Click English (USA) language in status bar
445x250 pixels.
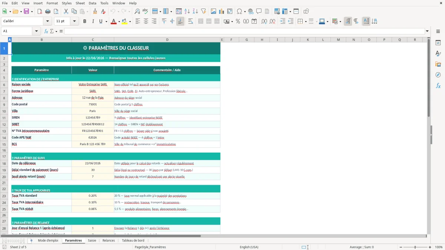249,247
